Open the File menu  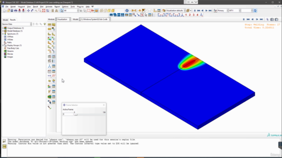pos(7,7)
